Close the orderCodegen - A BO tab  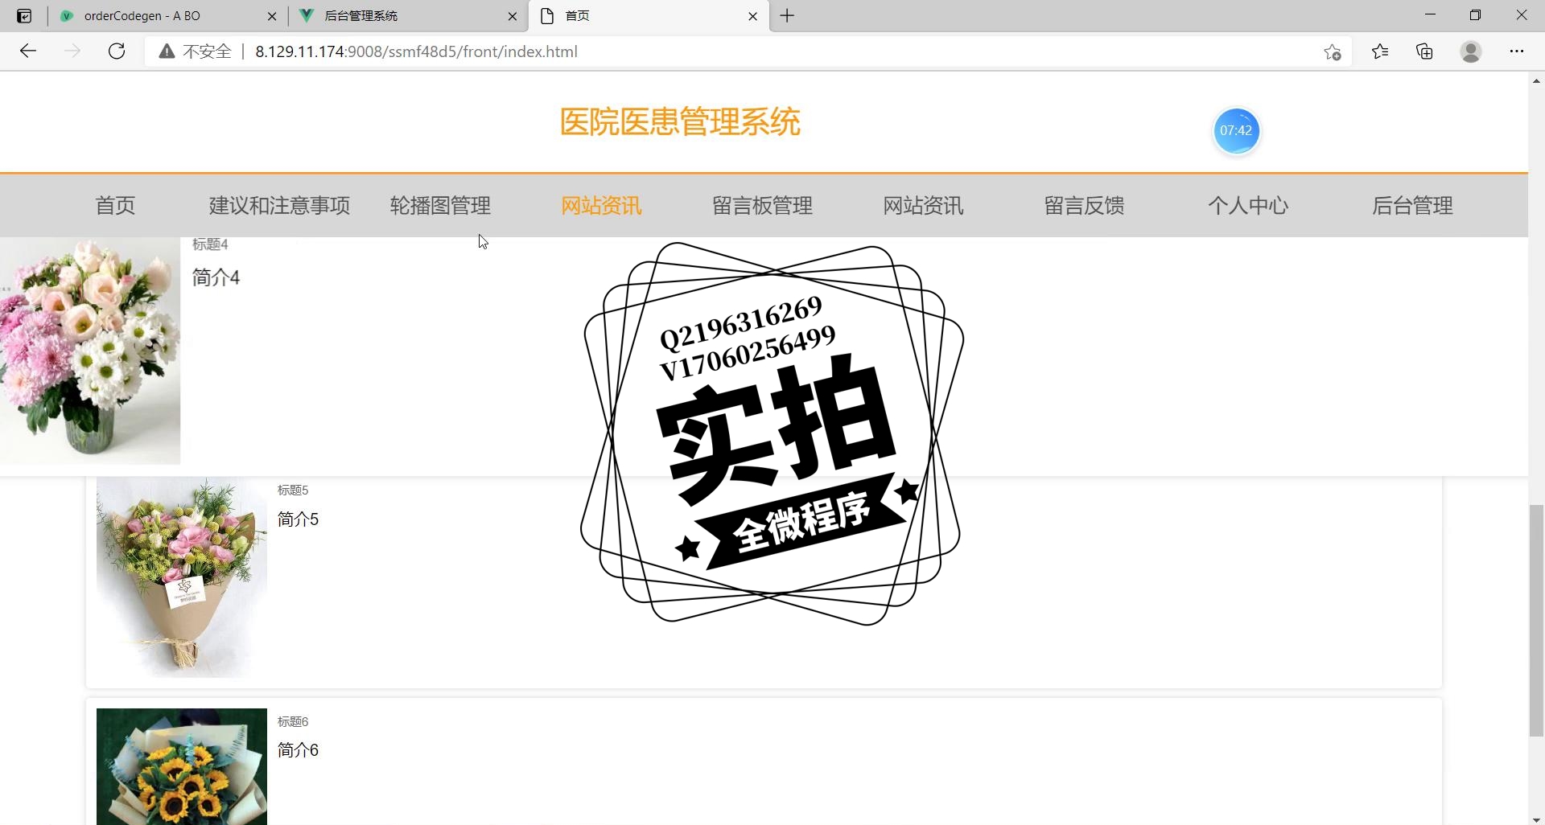coord(272,16)
